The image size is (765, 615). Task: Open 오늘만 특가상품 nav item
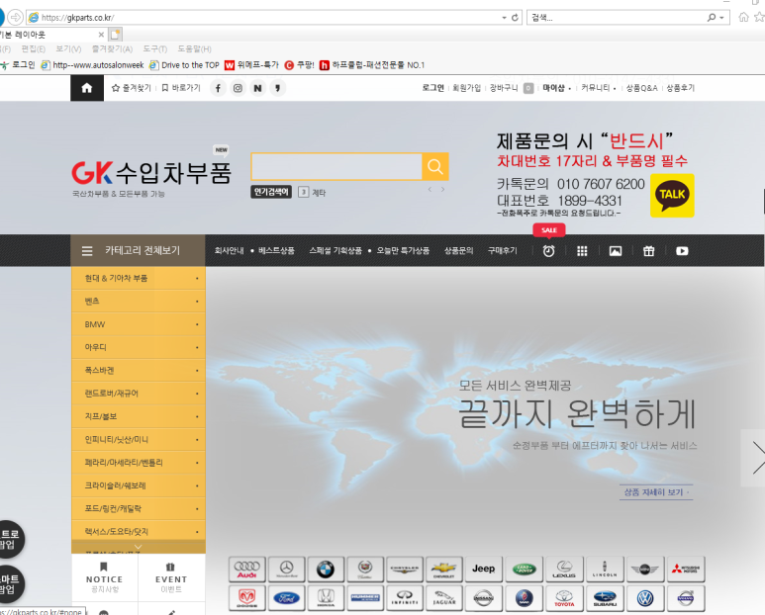pos(403,250)
